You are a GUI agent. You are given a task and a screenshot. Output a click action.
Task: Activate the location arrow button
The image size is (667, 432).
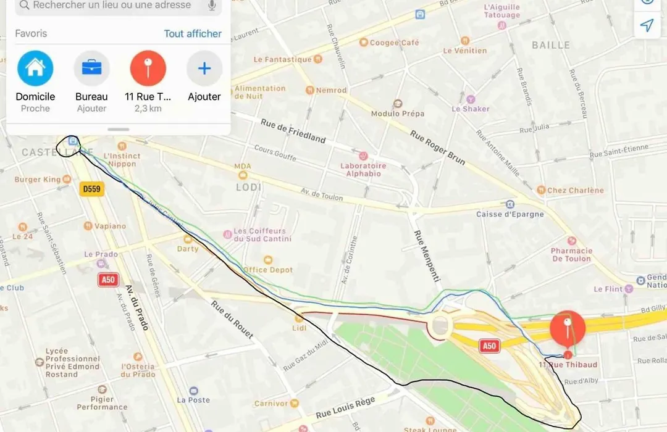click(647, 25)
